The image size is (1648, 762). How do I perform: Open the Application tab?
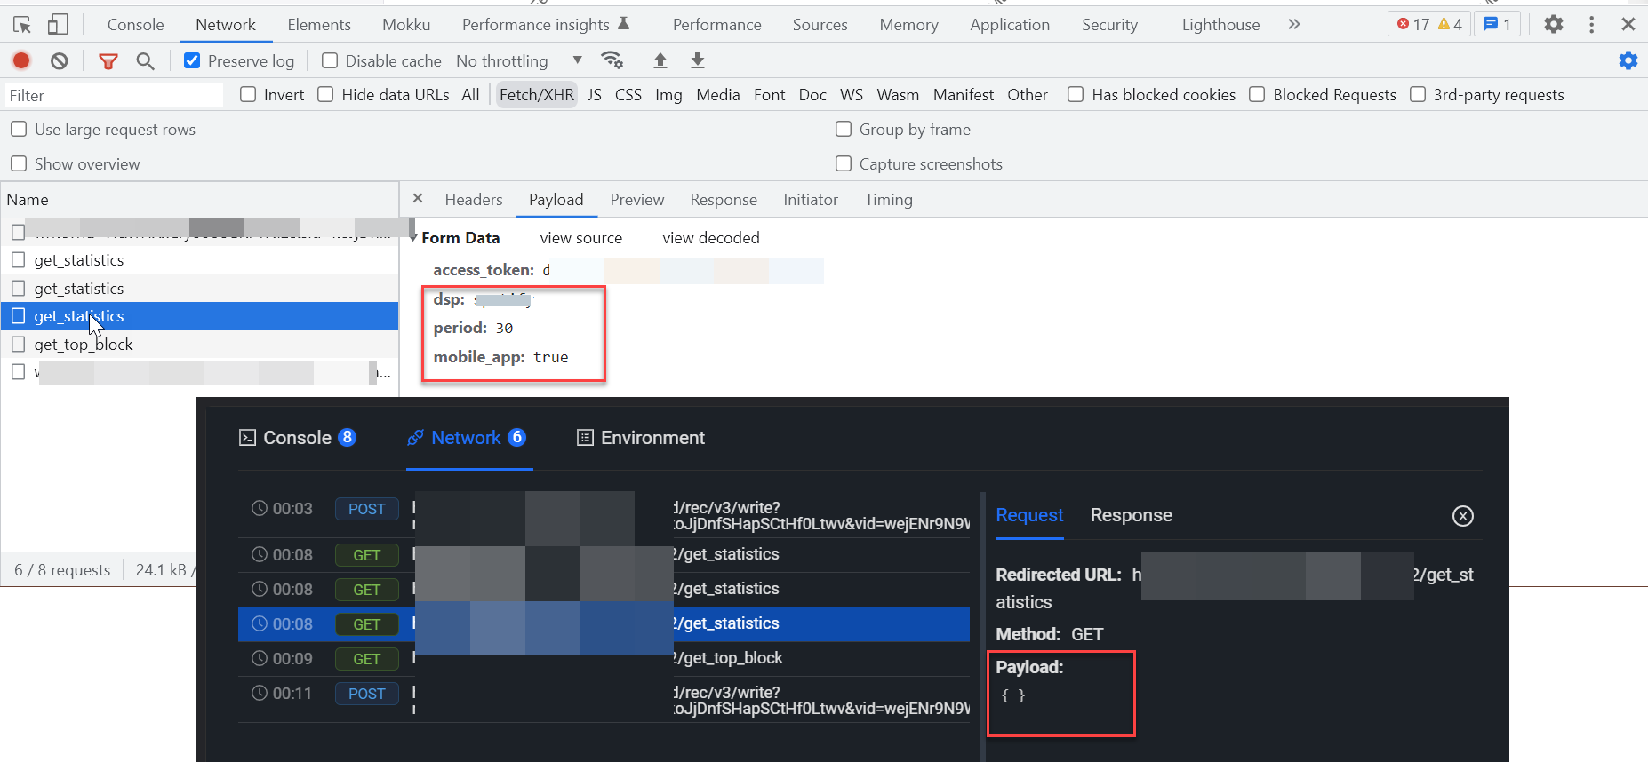pyautogui.click(x=1010, y=24)
